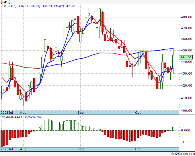Click the (GPI) chart title

[x=6, y=2]
